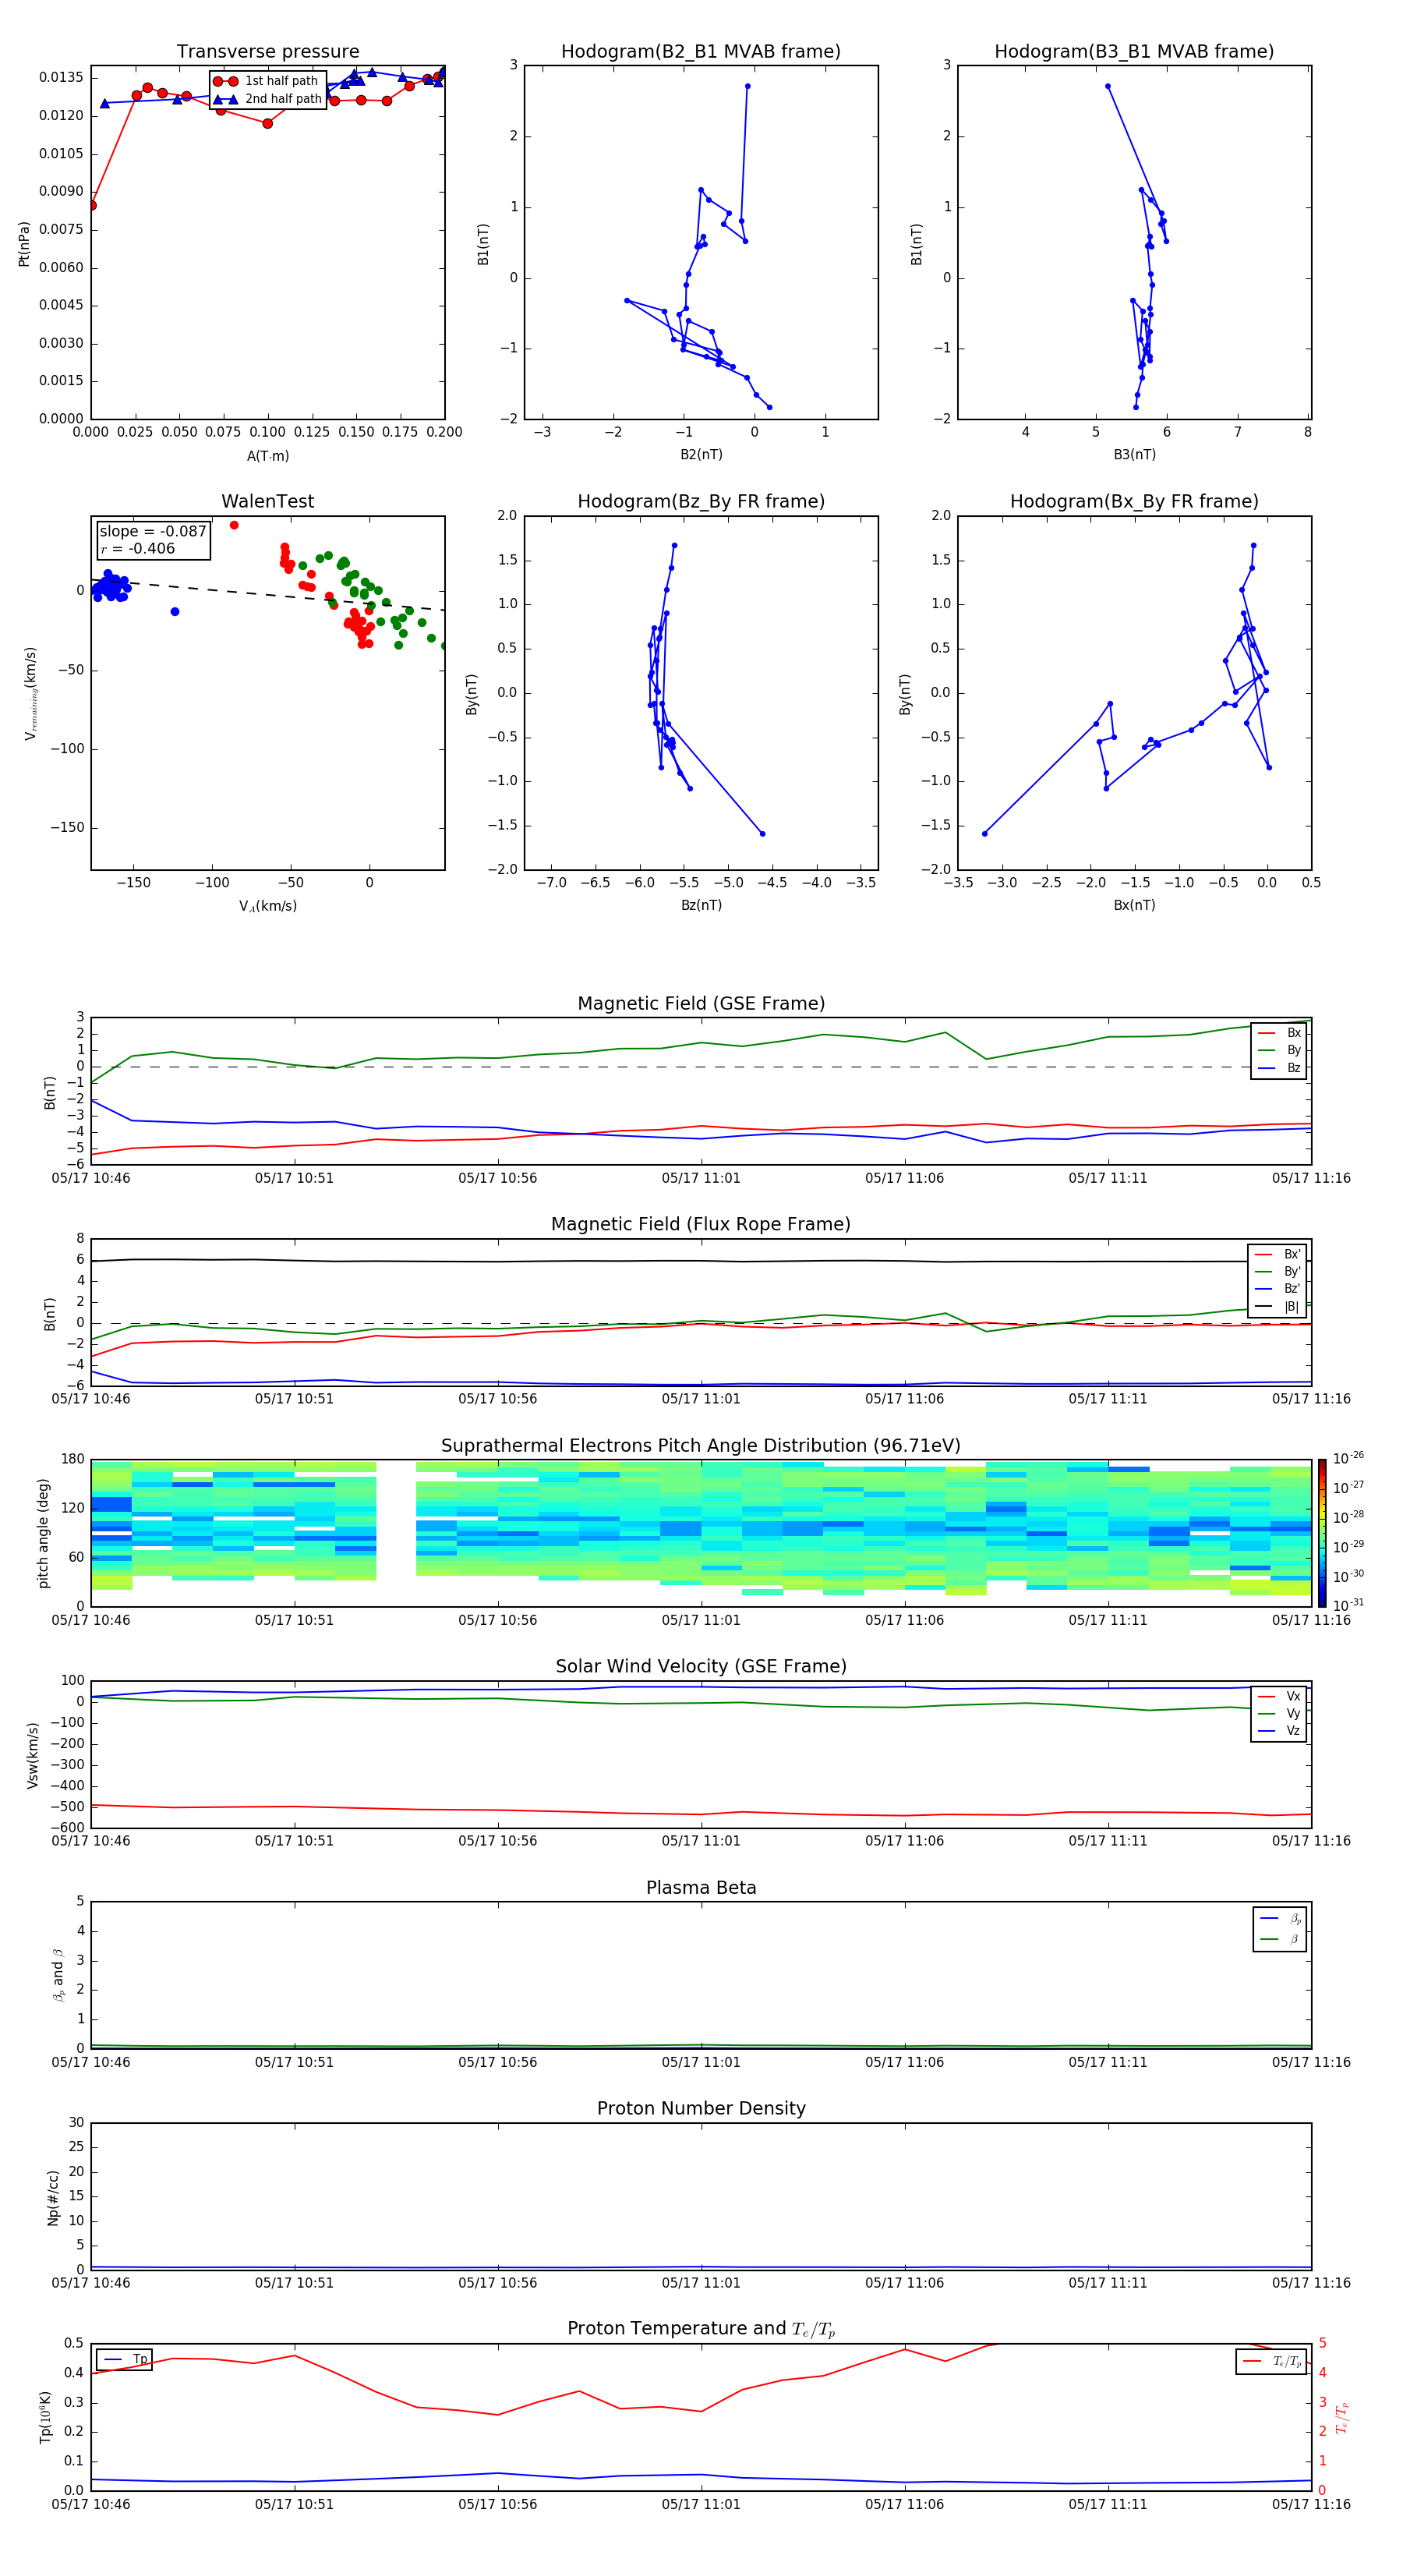The height and width of the screenshot is (2573, 1403).
Task: Click the "V_remaining(km/s)" y-axis label
Action: 30,694
